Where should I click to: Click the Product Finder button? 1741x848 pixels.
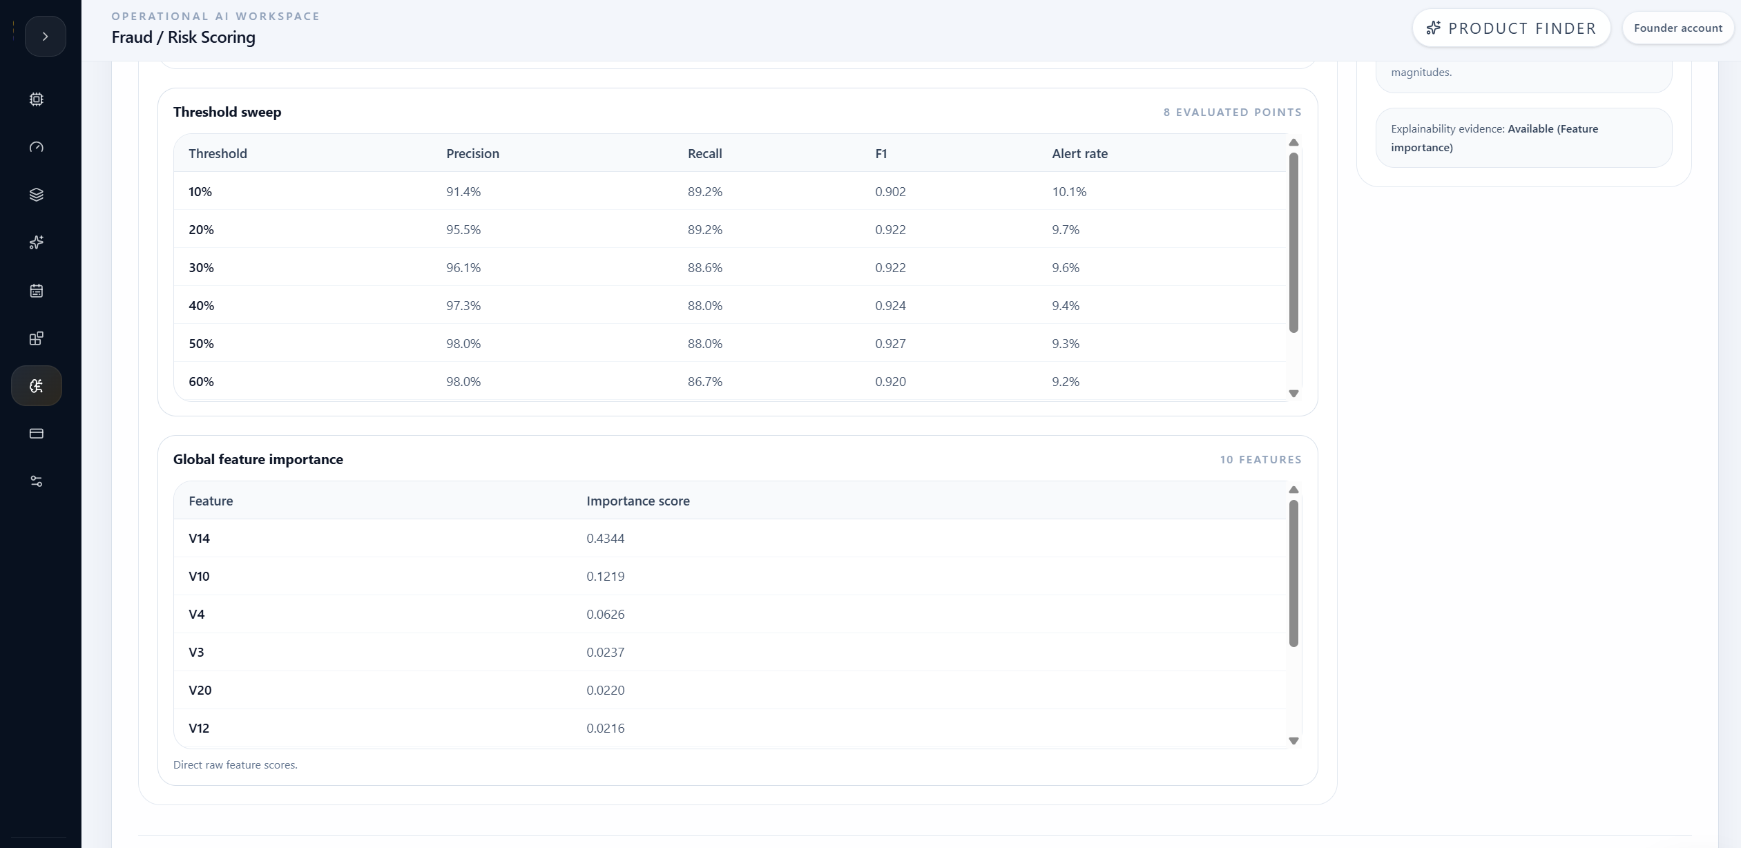pyautogui.click(x=1511, y=28)
